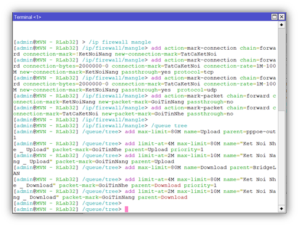Viewport: 299px width, 226px height.
Task: Click the scroll up arrow in terminal
Action: pyautogui.click(x=282, y=25)
